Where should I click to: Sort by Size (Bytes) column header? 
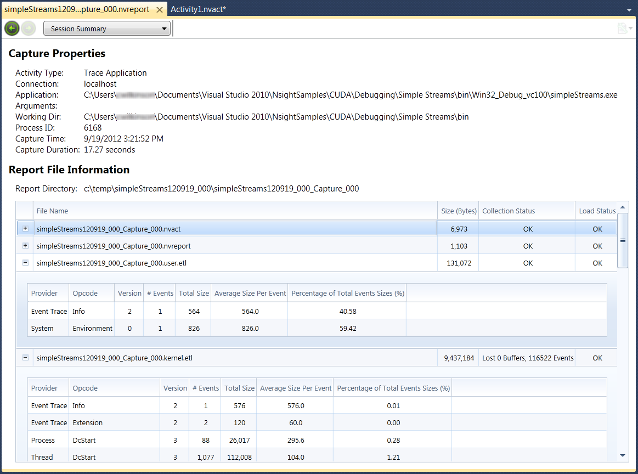458,211
